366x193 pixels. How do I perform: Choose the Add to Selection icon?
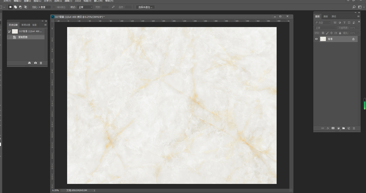pos(15,7)
